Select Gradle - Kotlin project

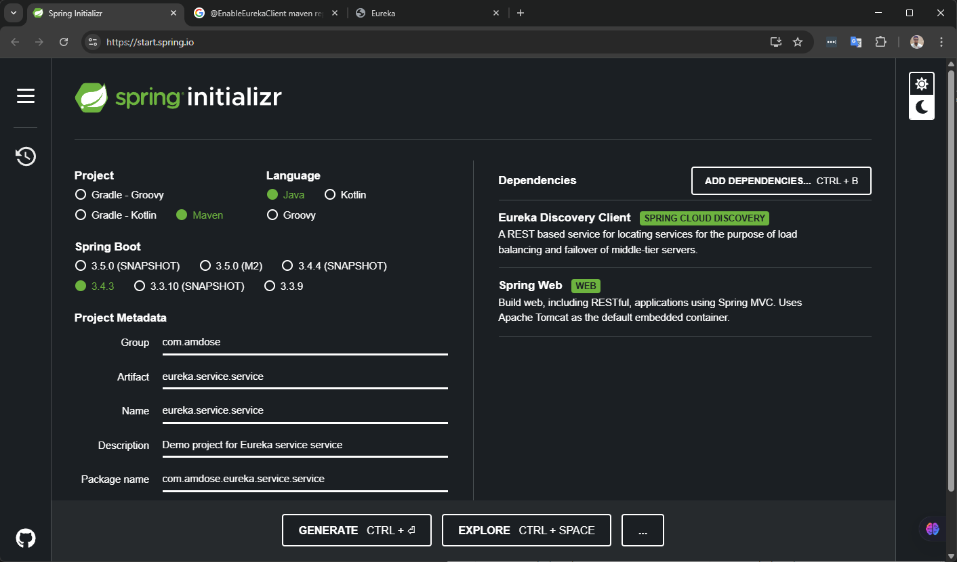coord(116,215)
